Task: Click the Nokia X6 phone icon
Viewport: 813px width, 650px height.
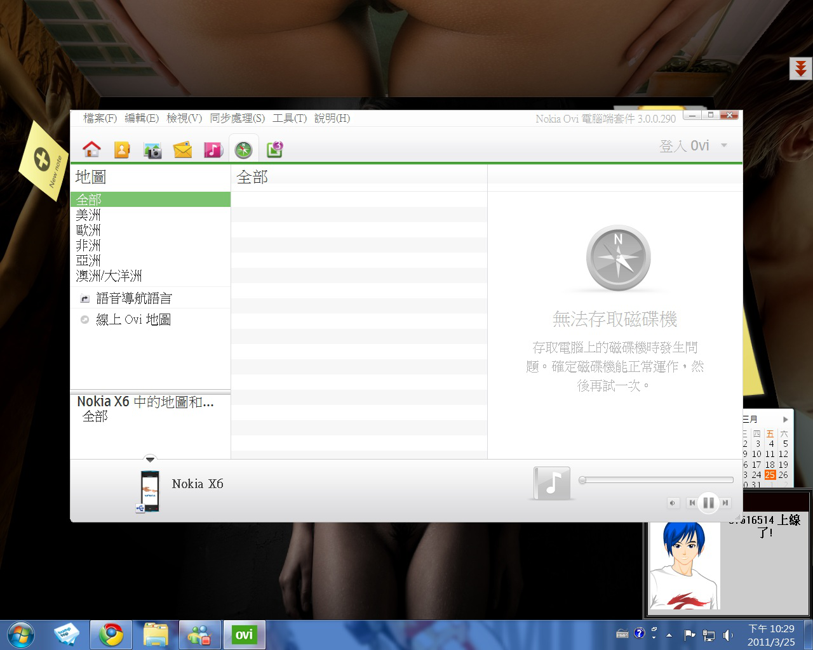Action: 150,491
